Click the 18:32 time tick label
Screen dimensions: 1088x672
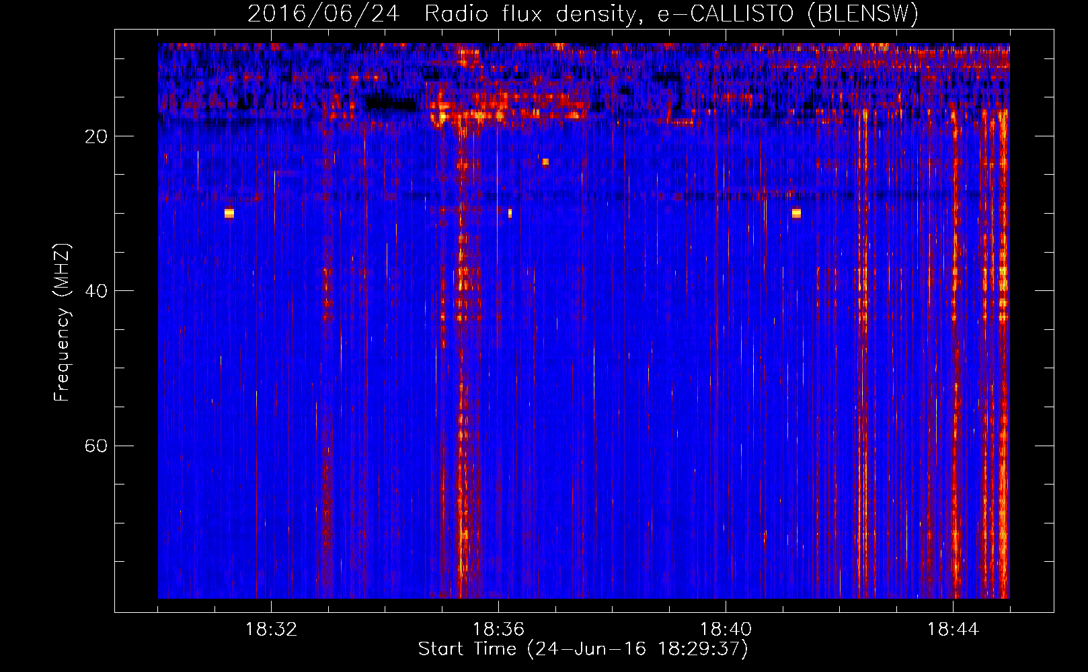[x=271, y=630]
